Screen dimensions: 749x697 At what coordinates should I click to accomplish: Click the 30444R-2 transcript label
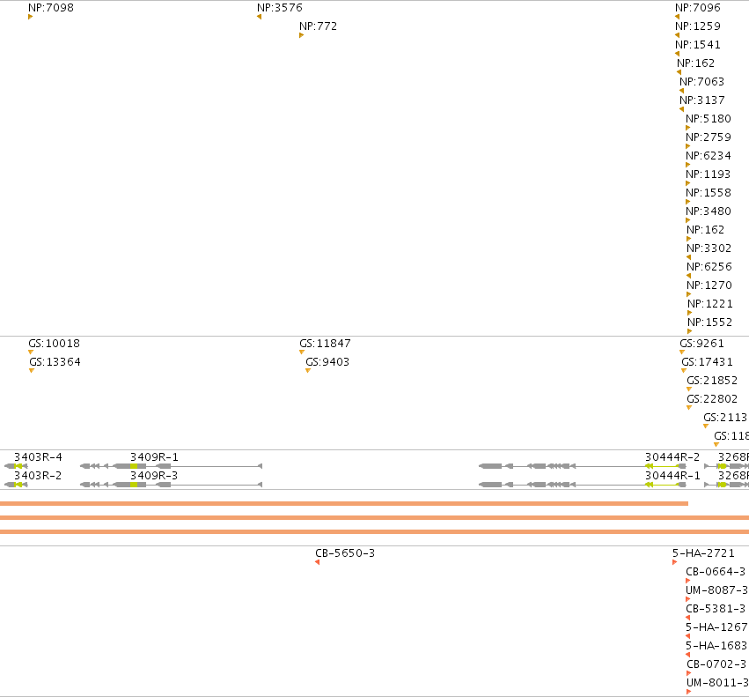pos(672,457)
